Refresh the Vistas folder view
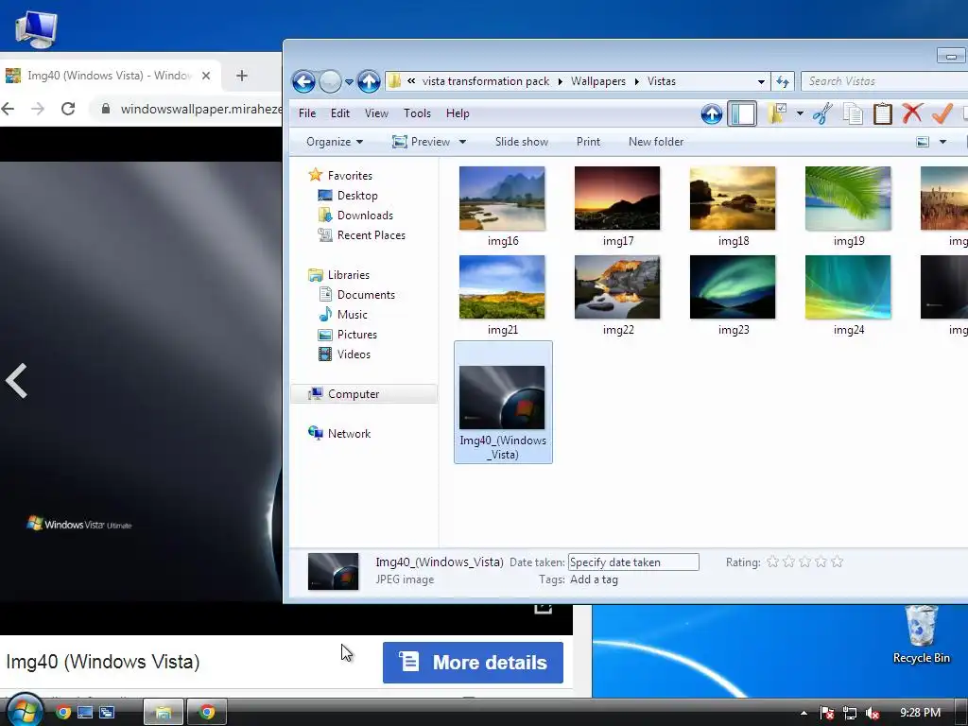This screenshot has width=968, height=726. 782,81
